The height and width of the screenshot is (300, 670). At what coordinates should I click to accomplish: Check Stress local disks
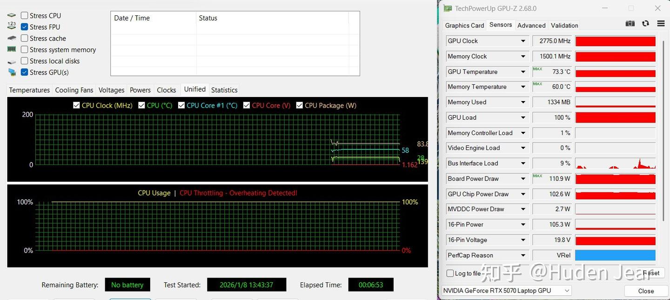(25, 61)
